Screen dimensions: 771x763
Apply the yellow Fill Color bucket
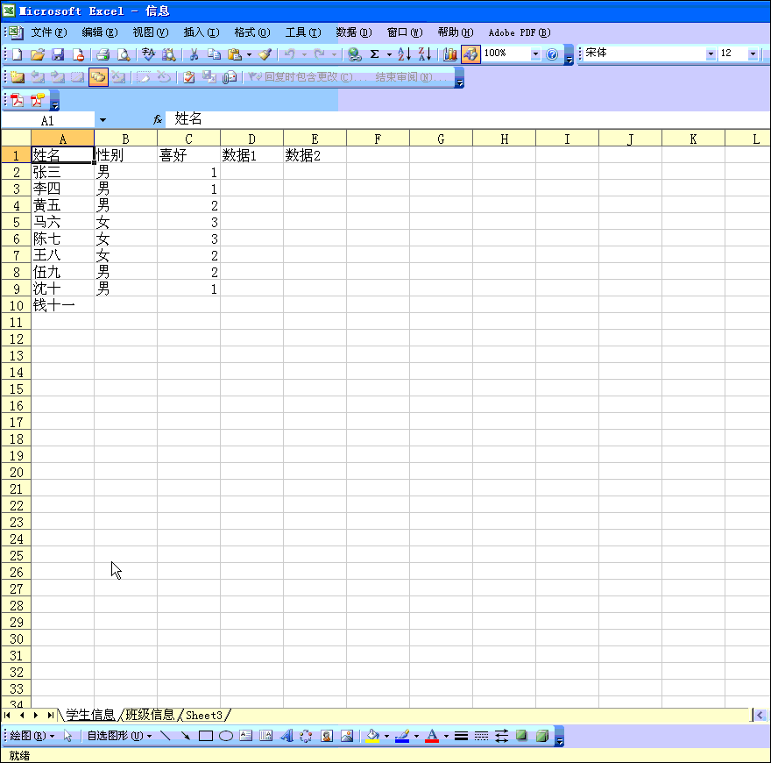coord(372,736)
